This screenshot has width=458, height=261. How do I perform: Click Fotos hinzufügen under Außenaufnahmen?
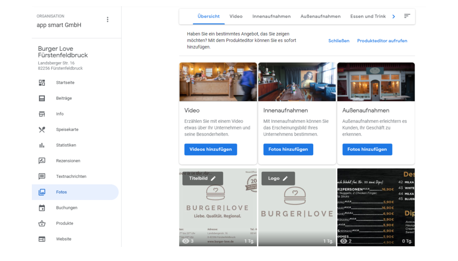click(367, 149)
